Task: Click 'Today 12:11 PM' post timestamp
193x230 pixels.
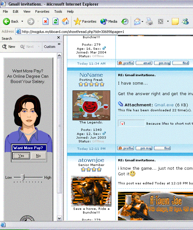Action: 91,149
